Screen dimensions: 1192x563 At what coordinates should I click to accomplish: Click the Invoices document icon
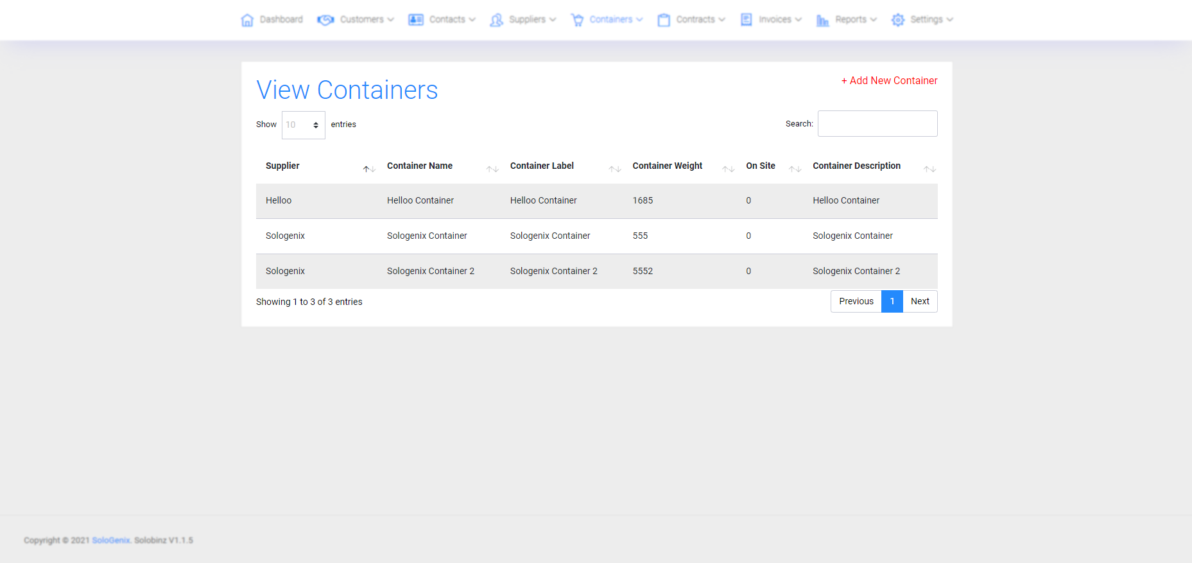point(746,20)
